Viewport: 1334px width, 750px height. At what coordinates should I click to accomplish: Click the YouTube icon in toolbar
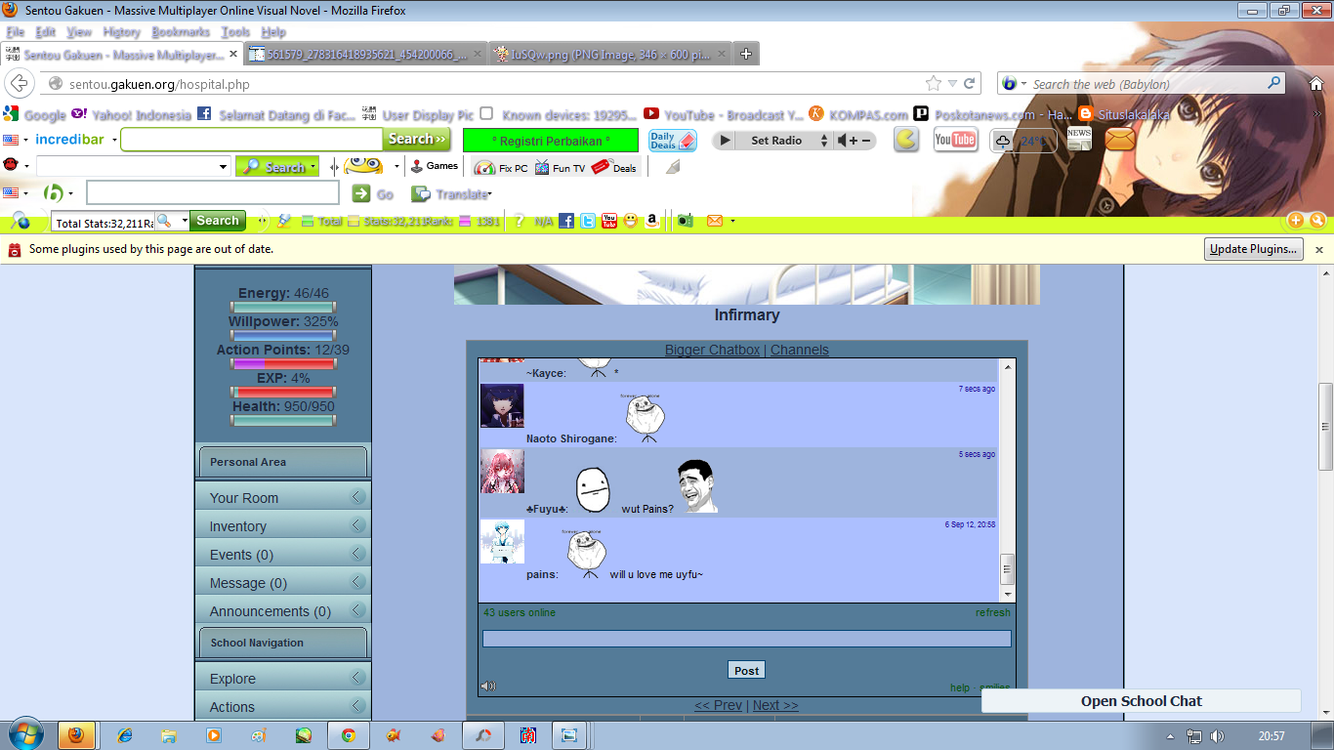pos(955,141)
